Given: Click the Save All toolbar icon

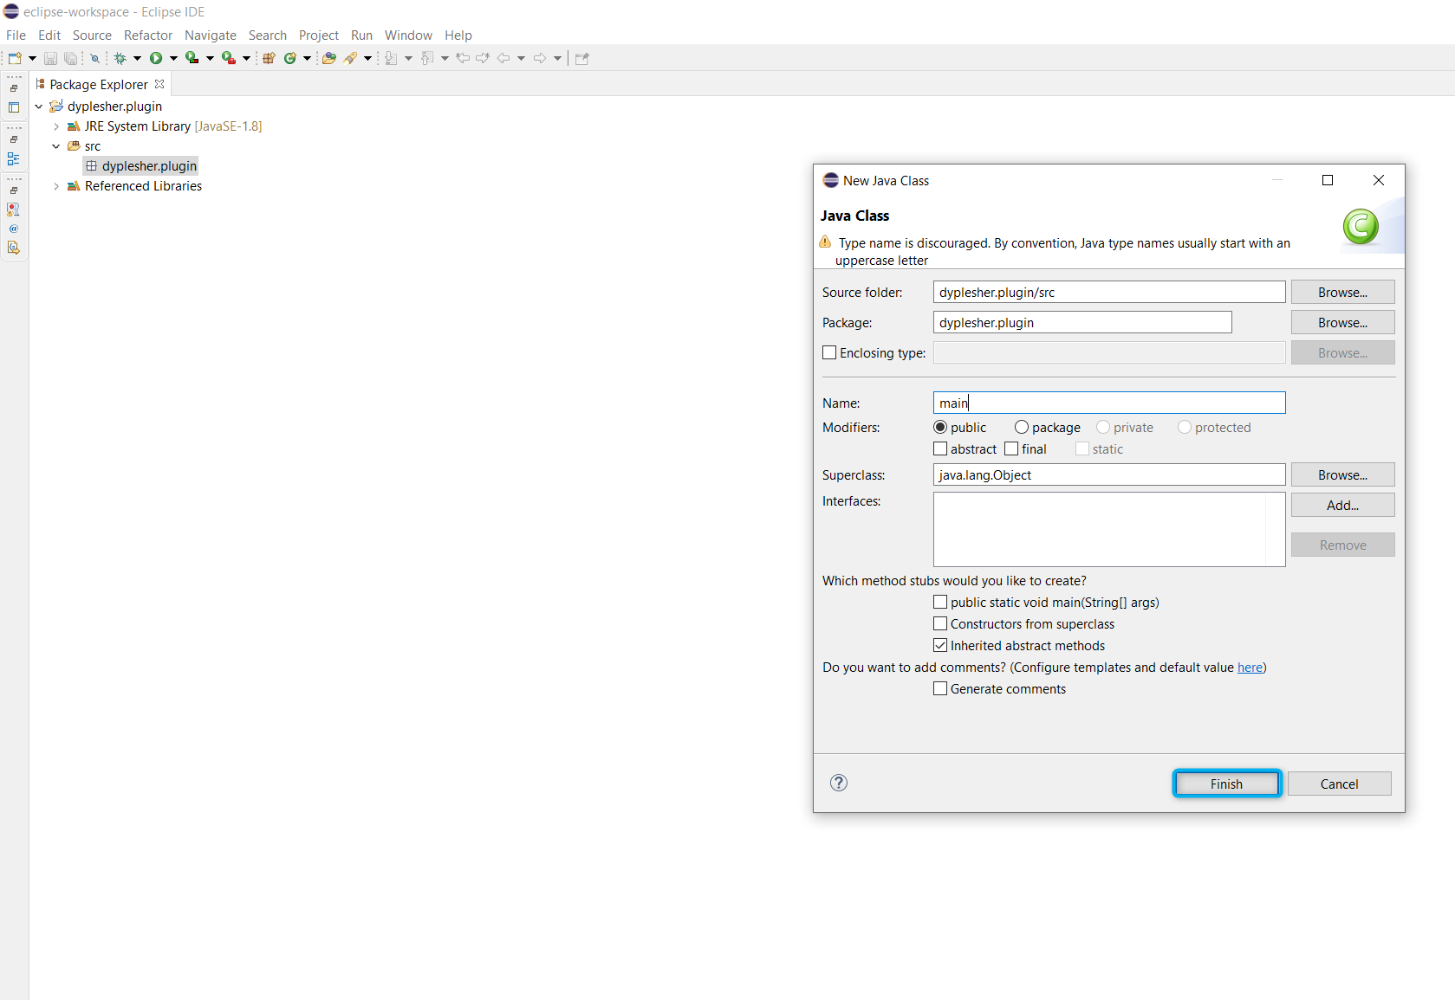Looking at the screenshot, I should [70, 58].
